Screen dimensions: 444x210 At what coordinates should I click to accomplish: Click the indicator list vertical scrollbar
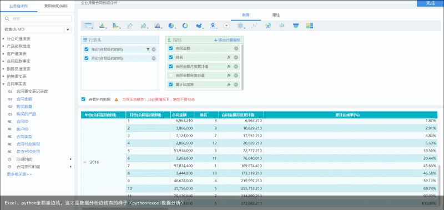click(242, 67)
